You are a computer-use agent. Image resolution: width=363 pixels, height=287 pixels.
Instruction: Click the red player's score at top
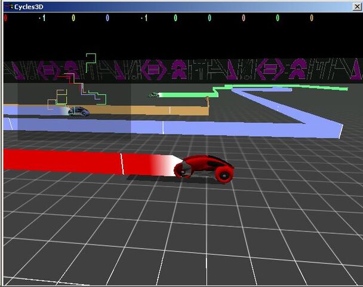[x=5, y=18]
